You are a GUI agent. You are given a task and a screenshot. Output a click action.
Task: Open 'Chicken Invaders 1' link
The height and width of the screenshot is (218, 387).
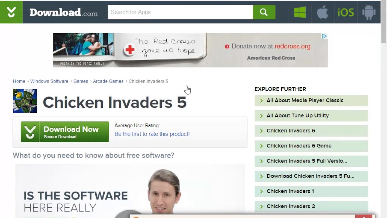tap(290, 191)
